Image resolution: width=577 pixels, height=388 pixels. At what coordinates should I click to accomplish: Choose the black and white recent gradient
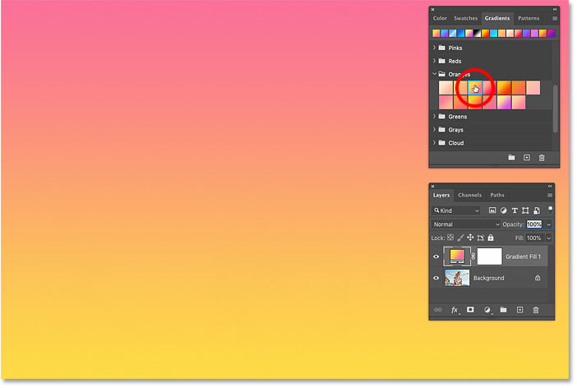478,34
